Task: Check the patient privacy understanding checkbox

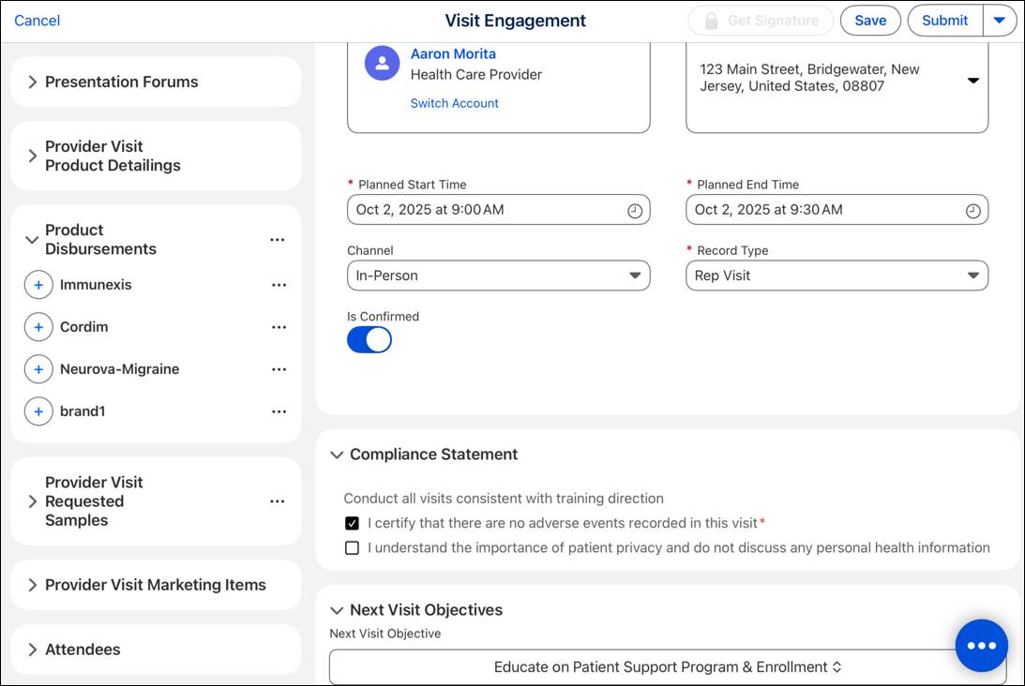Action: (x=353, y=548)
